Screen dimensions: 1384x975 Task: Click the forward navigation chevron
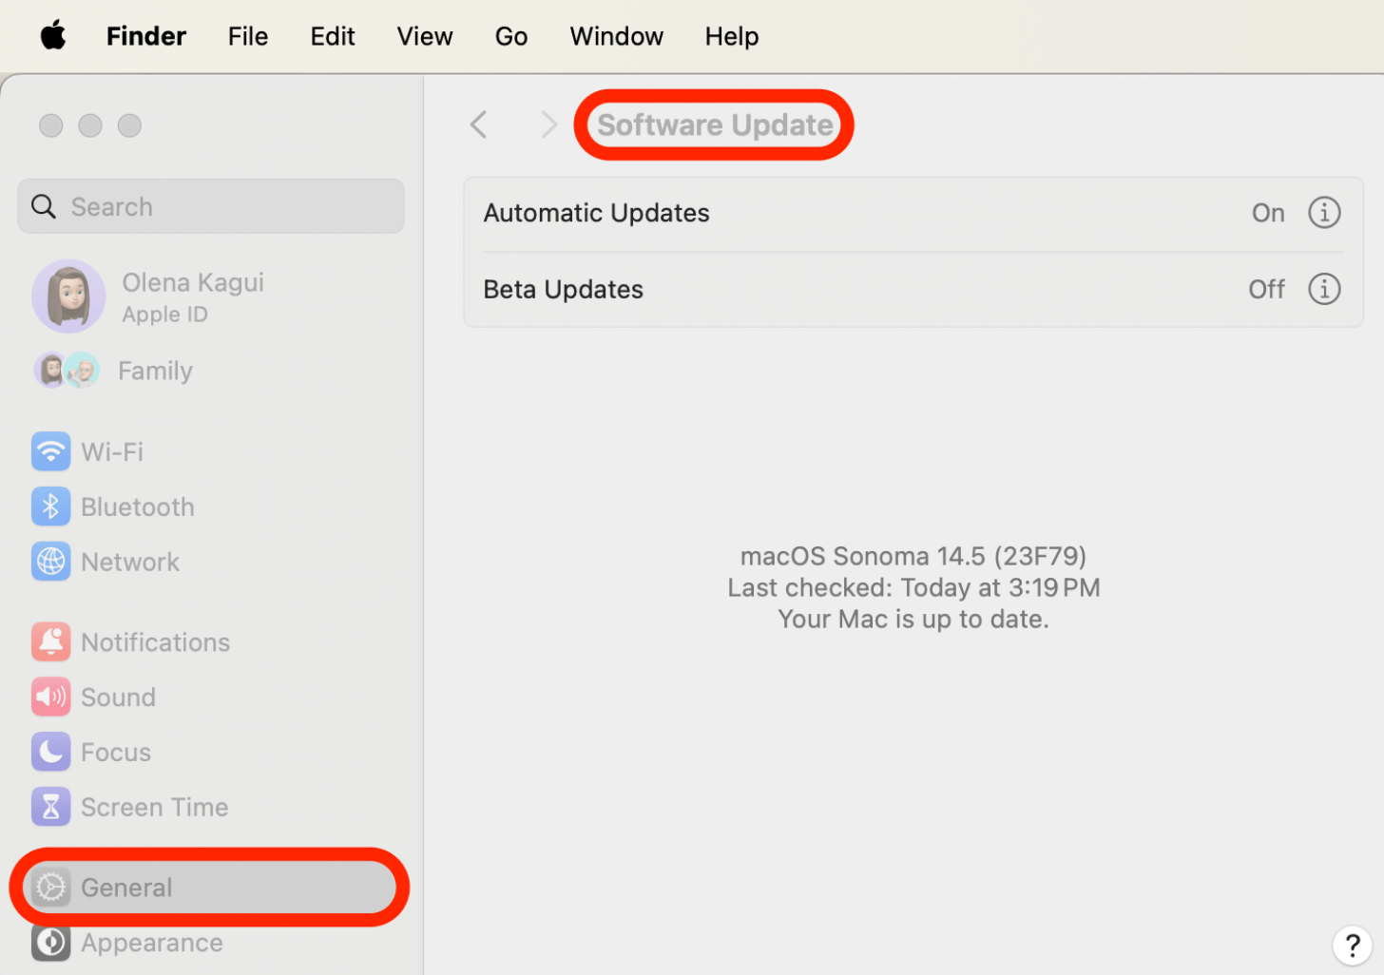(548, 124)
